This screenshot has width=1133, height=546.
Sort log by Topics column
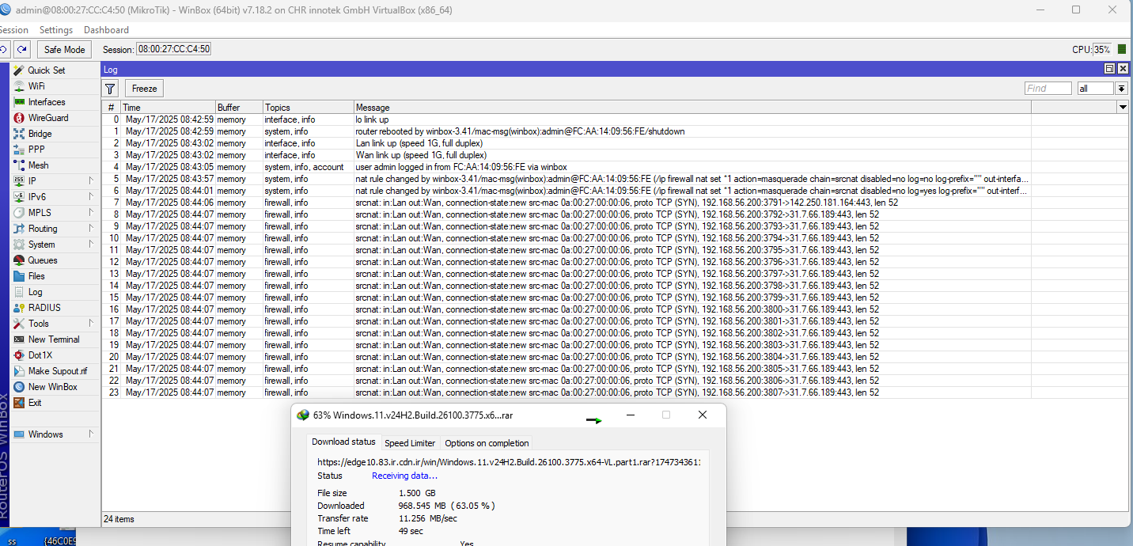pos(309,108)
